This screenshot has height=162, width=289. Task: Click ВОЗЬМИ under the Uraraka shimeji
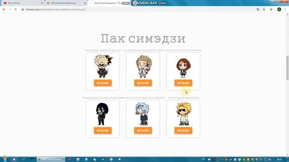point(183,83)
